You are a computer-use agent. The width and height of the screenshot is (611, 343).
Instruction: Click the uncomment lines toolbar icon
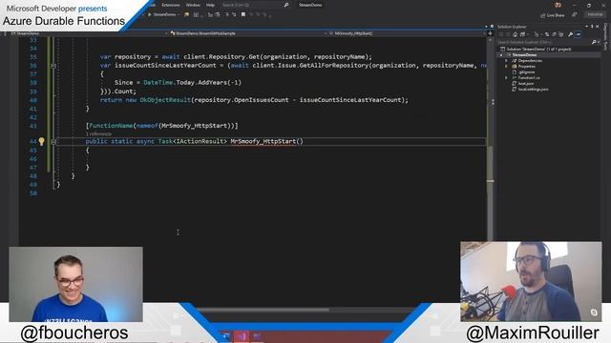point(234,15)
